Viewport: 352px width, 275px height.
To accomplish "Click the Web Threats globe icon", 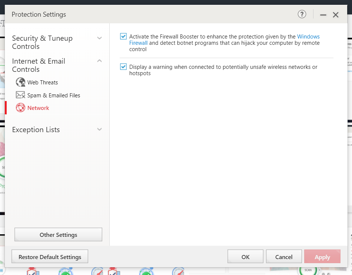I will (20, 82).
